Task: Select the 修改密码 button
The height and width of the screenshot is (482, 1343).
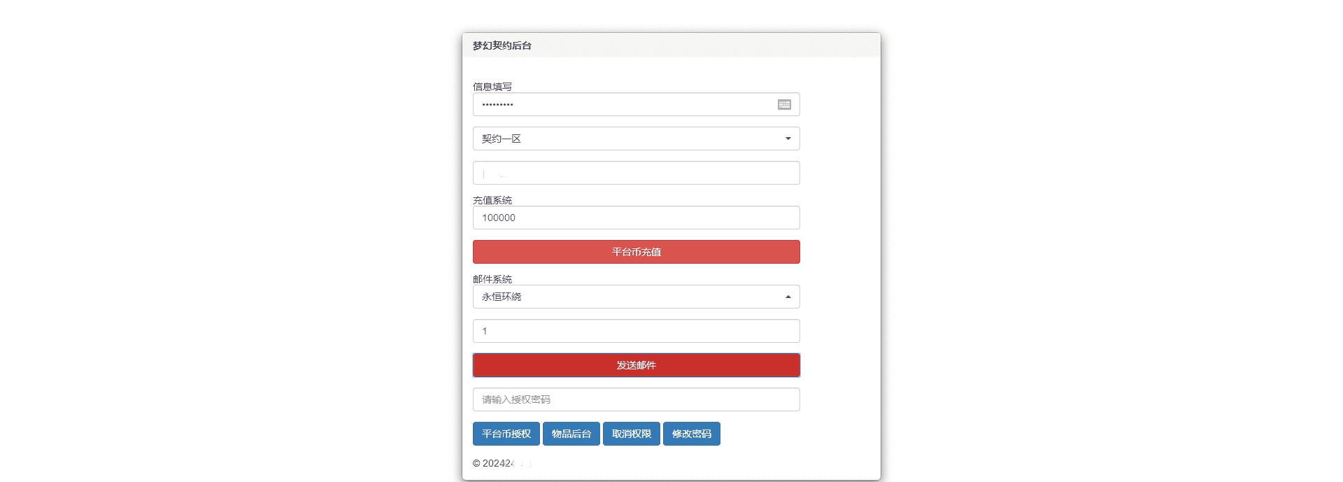Action: coord(691,434)
